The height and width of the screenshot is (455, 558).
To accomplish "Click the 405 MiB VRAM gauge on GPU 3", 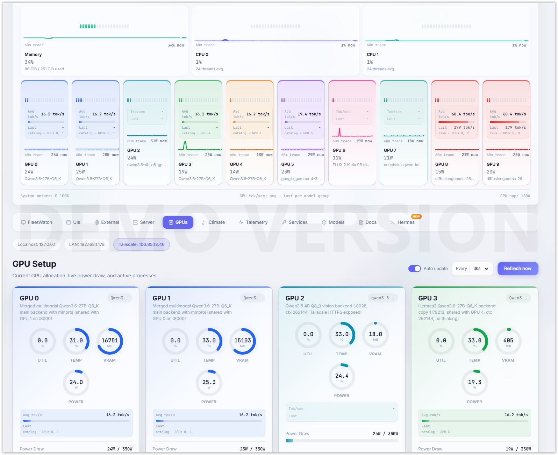I will (x=508, y=341).
